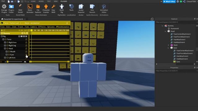The width and height of the screenshot is (198, 111).
Task: Open the #MoonAnimator link
Action: tap(63, 27)
